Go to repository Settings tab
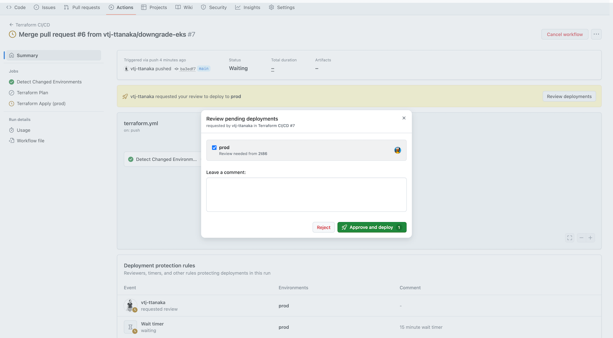This screenshot has width=613, height=338. coord(282,7)
